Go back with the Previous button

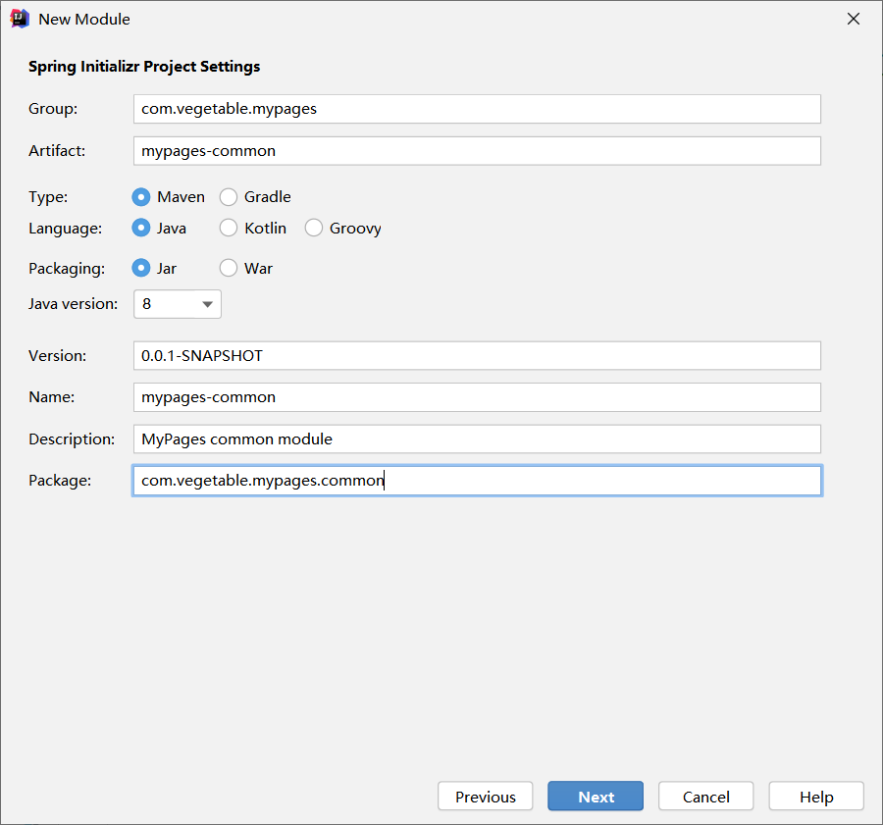point(486,797)
